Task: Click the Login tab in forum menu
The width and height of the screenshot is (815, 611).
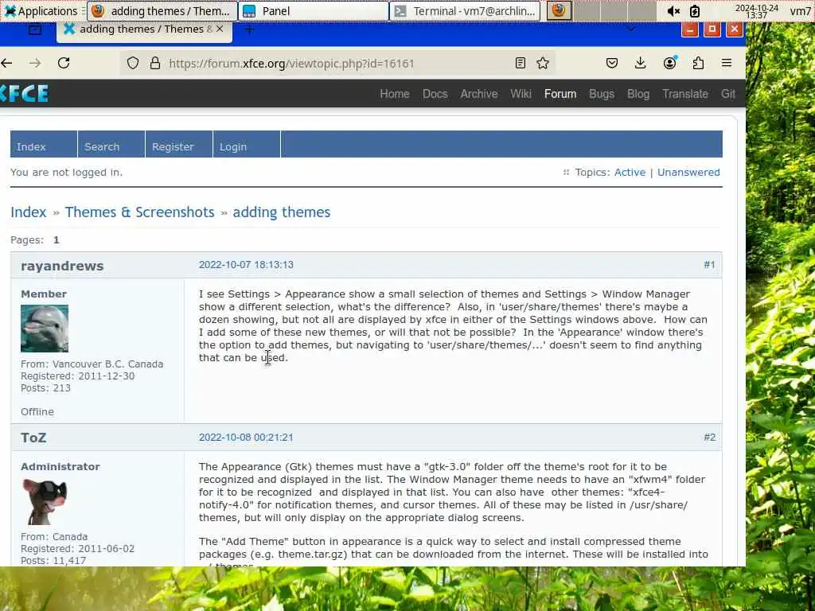Action: coord(247,144)
